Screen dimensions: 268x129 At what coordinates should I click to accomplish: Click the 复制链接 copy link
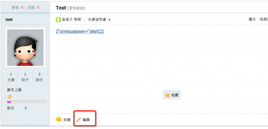[76, 8]
